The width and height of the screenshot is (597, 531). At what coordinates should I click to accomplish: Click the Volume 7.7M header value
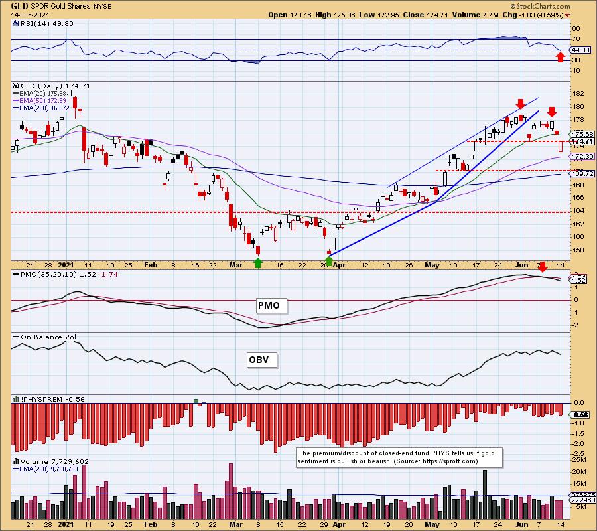(x=475, y=15)
